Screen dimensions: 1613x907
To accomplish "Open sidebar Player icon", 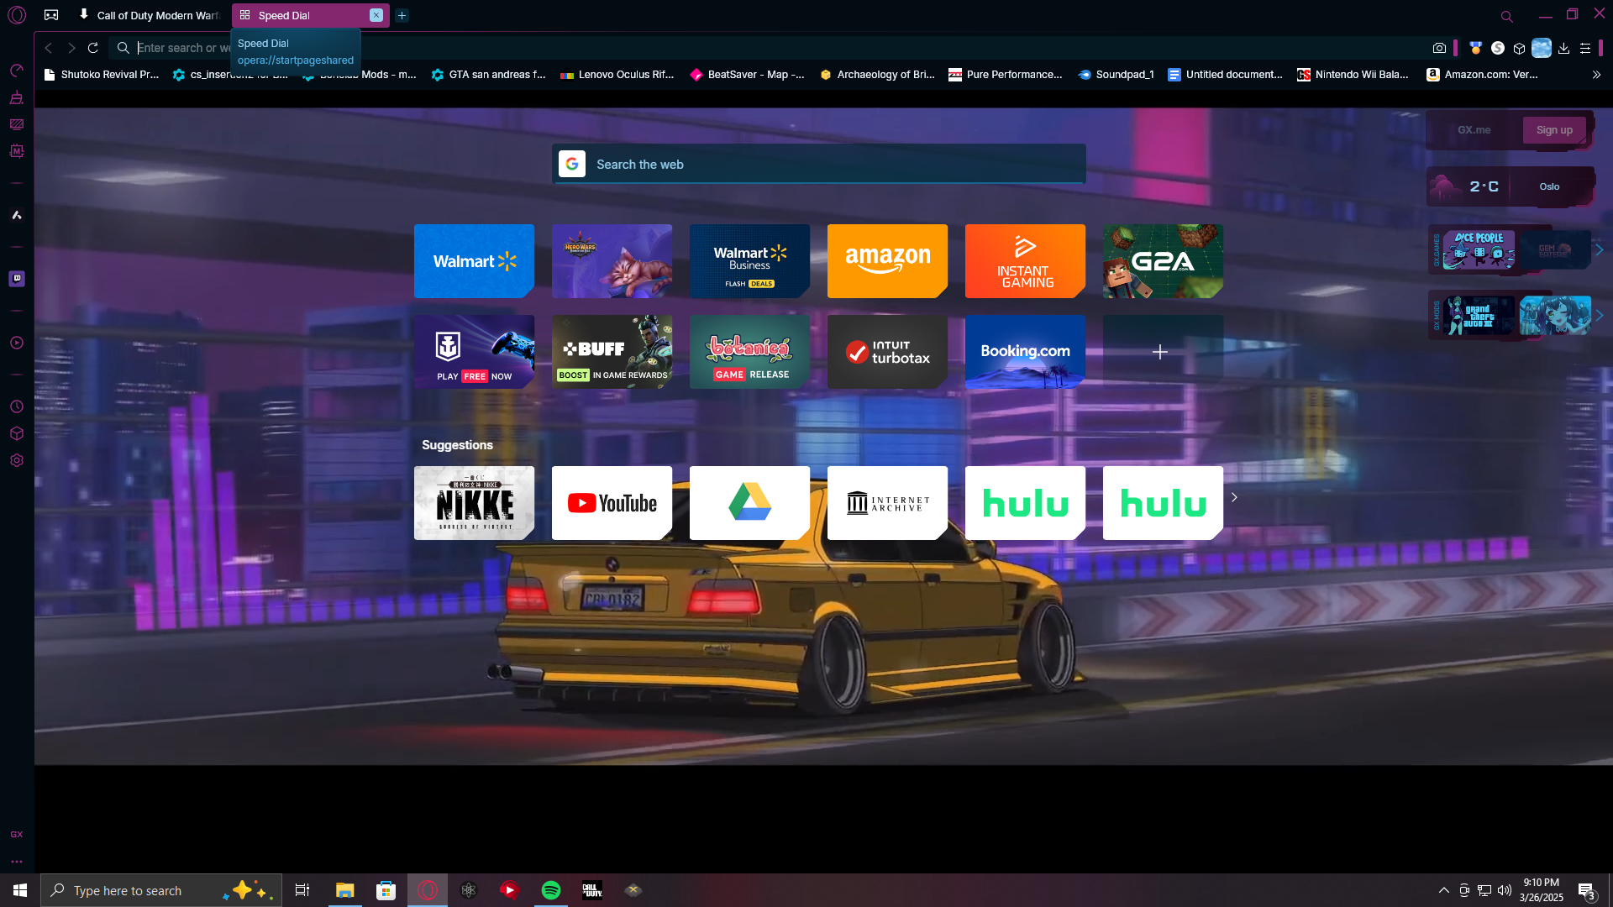I will tap(17, 343).
